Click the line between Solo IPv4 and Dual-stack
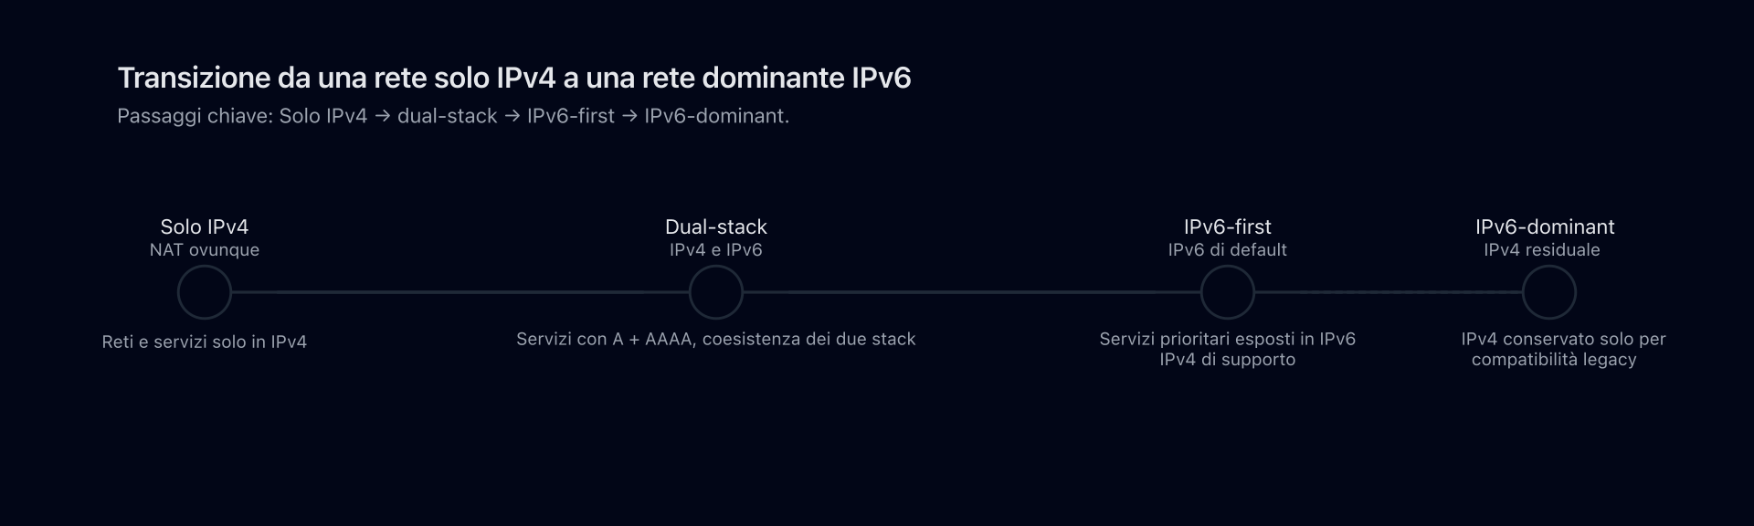Screen dimensions: 1754x526 pyautogui.click(x=460, y=293)
